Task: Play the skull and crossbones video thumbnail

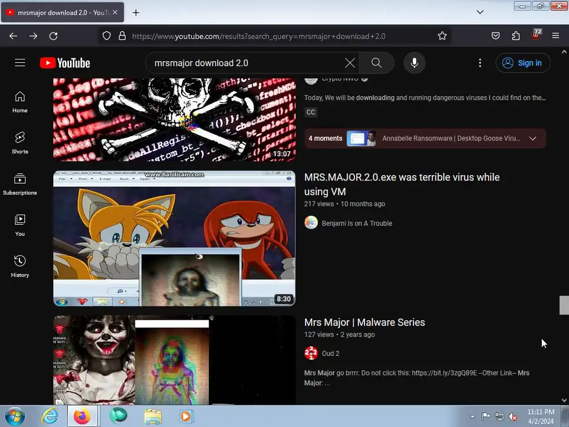Action: pos(174,120)
